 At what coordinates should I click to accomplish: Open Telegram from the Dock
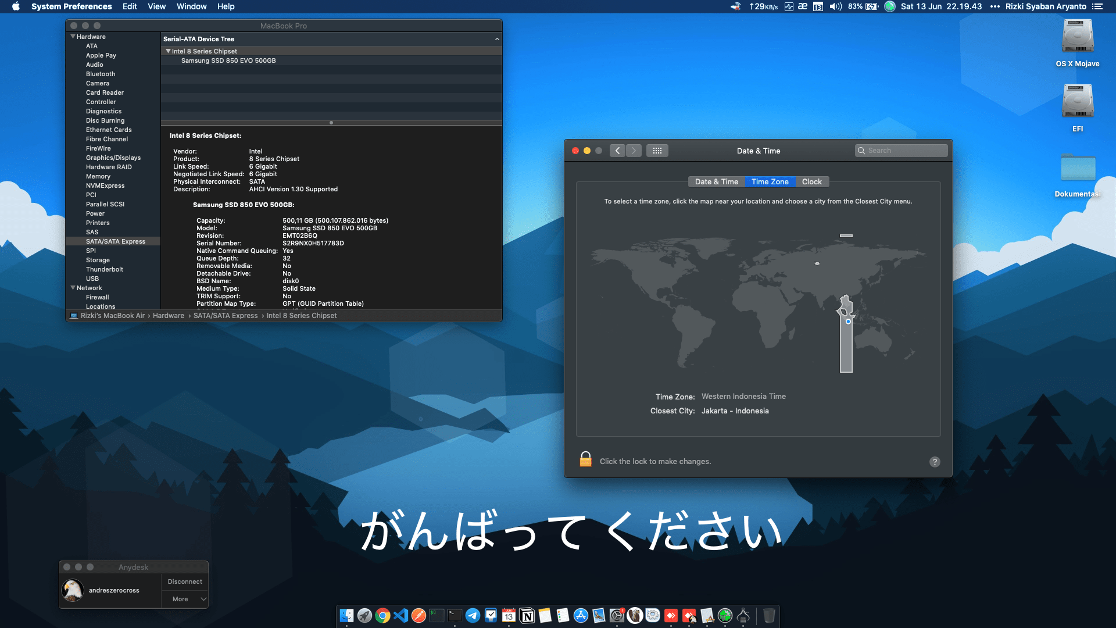[x=473, y=615]
